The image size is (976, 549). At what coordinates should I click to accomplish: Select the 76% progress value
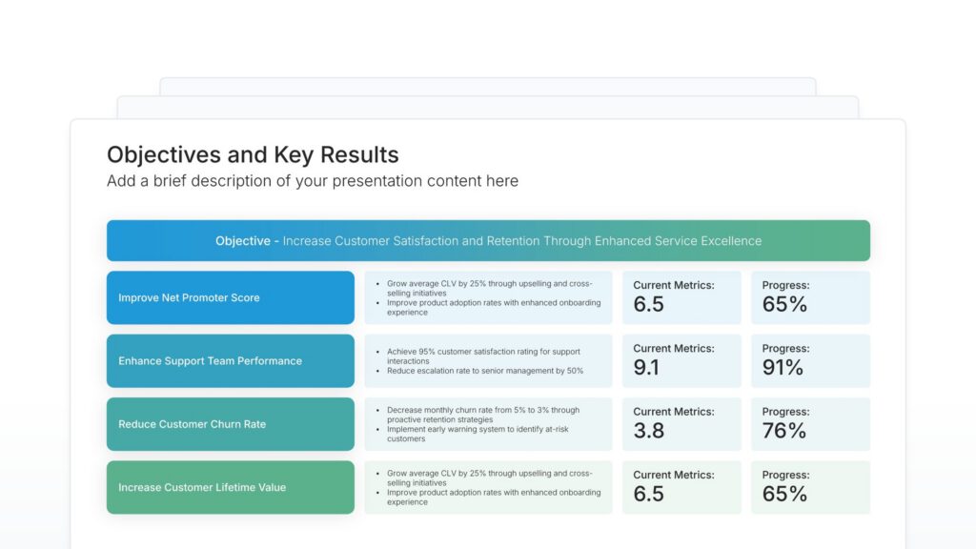tap(810, 424)
